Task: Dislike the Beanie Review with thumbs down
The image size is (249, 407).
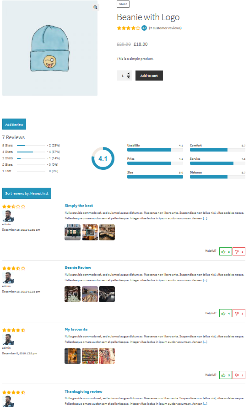Action: [x=239, y=313]
